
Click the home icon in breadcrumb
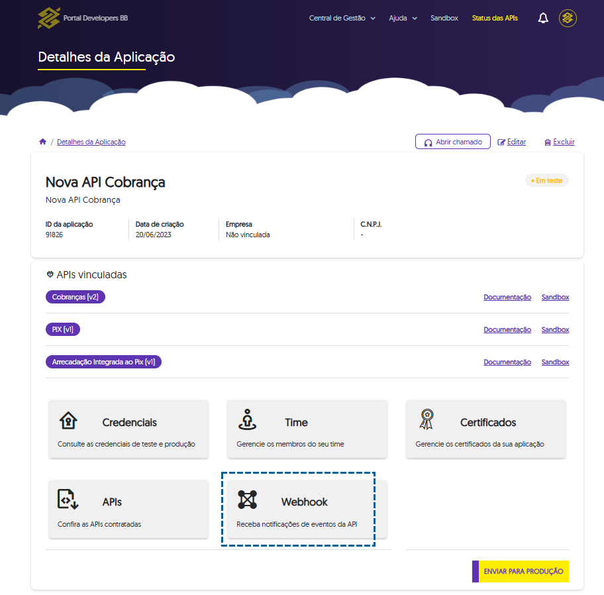(43, 141)
